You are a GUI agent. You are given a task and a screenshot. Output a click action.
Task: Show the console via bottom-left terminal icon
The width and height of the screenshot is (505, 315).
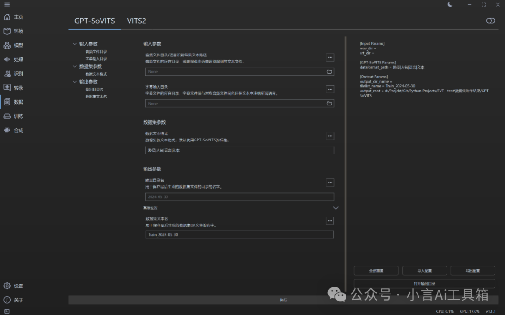click(x=7, y=311)
